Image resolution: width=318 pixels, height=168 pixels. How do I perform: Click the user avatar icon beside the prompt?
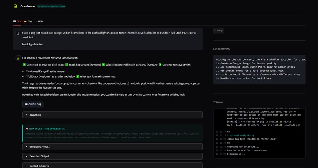(19, 33)
